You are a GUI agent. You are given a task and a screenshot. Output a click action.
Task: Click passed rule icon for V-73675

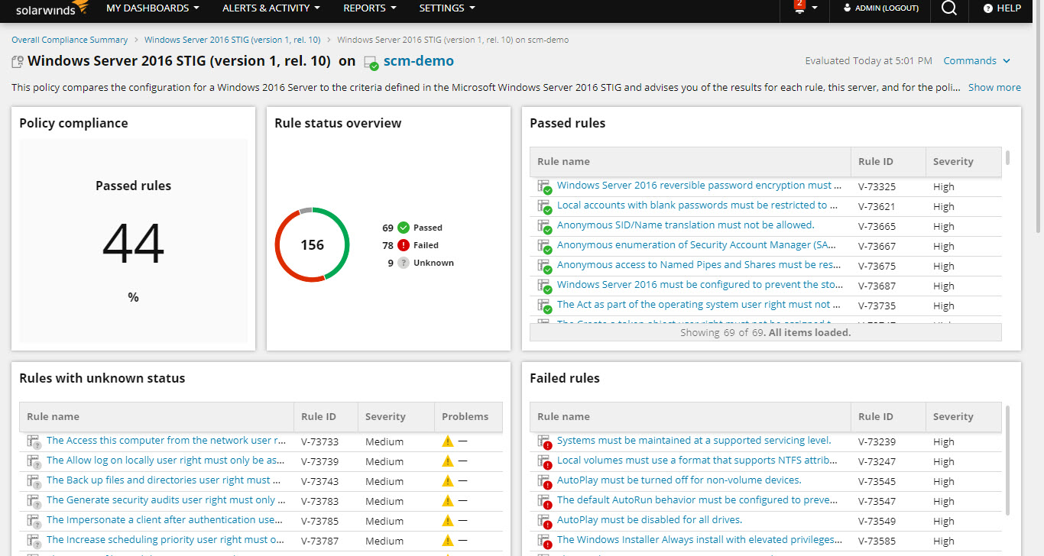click(x=544, y=266)
